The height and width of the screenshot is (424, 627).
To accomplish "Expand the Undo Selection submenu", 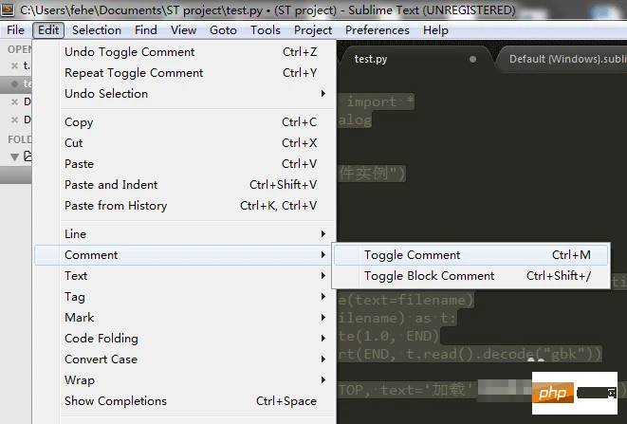I will pos(184,94).
